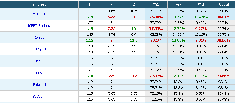Open the Betaland bookmaker link

pos(39,85)
